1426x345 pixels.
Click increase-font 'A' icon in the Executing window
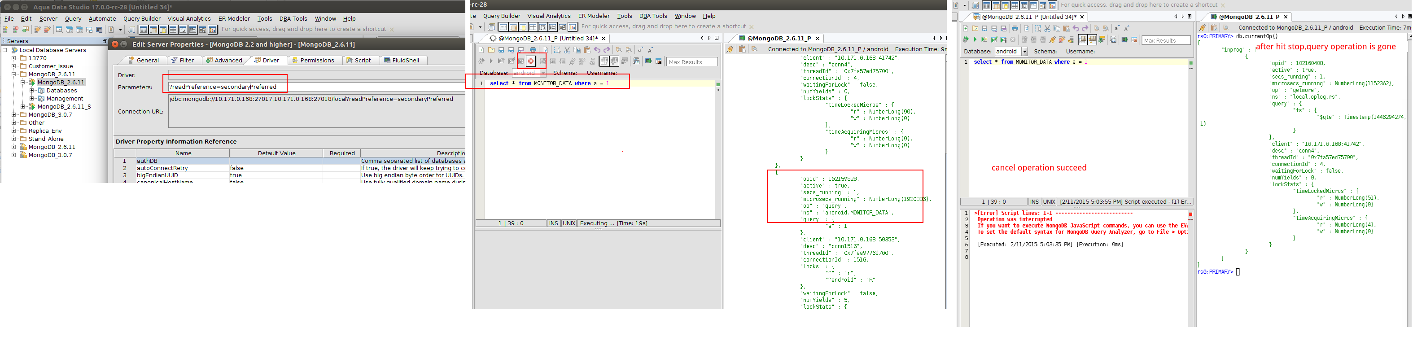[650, 50]
